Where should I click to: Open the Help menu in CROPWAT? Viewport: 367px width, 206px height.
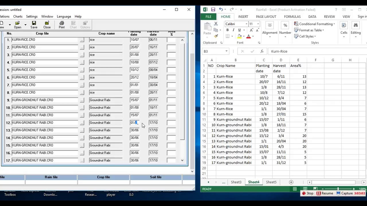[x=78, y=16]
